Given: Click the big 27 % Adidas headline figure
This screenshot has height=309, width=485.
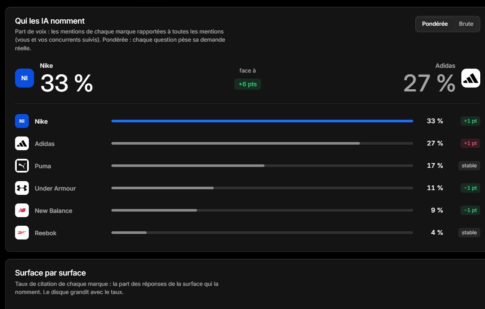Looking at the screenshot, I should [430, 83].
